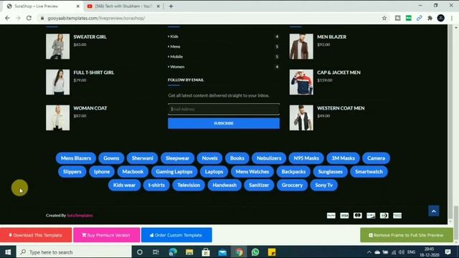Open the Cap & Jacket Men product image

(x=301, y=82)
